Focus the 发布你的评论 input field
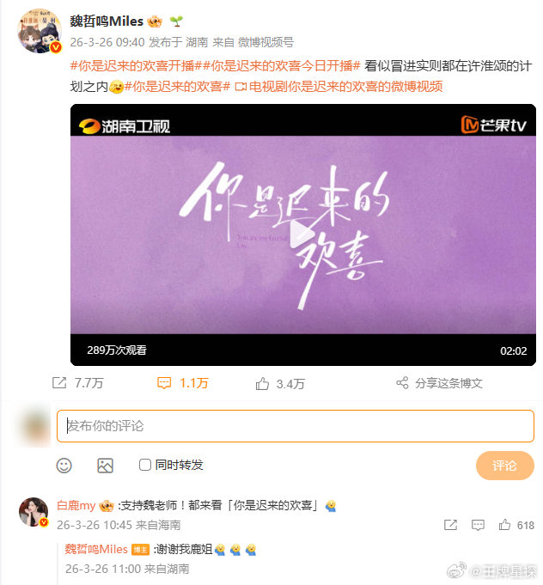The image size is (543, 585). pos(296,426)
